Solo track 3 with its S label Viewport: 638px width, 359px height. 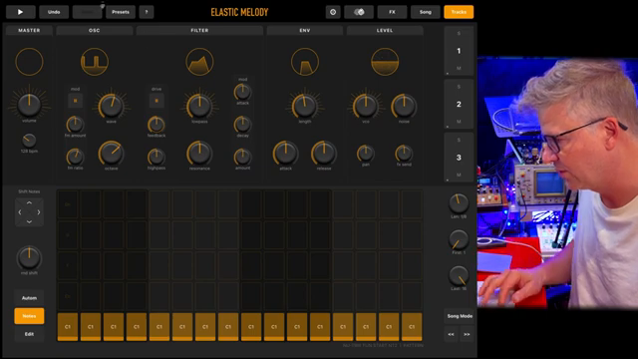[459, 140]
